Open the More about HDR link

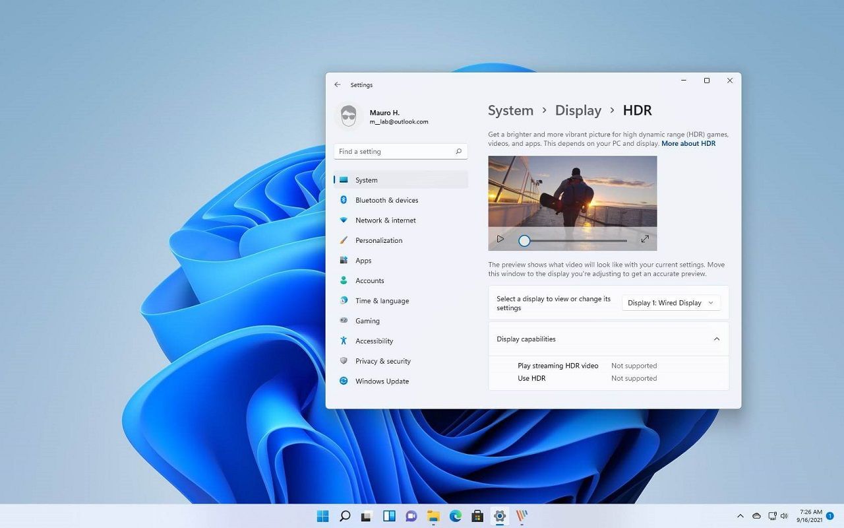[688, 144]
